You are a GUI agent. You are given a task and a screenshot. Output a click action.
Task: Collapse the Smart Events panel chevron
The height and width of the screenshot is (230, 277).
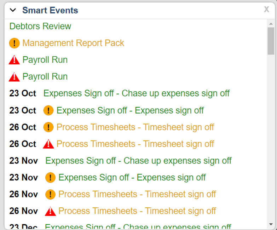[x=13, y=10]
